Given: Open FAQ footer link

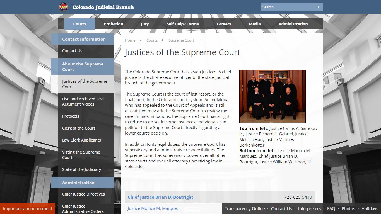Looking at the screenshot, I should click(331, 208).
